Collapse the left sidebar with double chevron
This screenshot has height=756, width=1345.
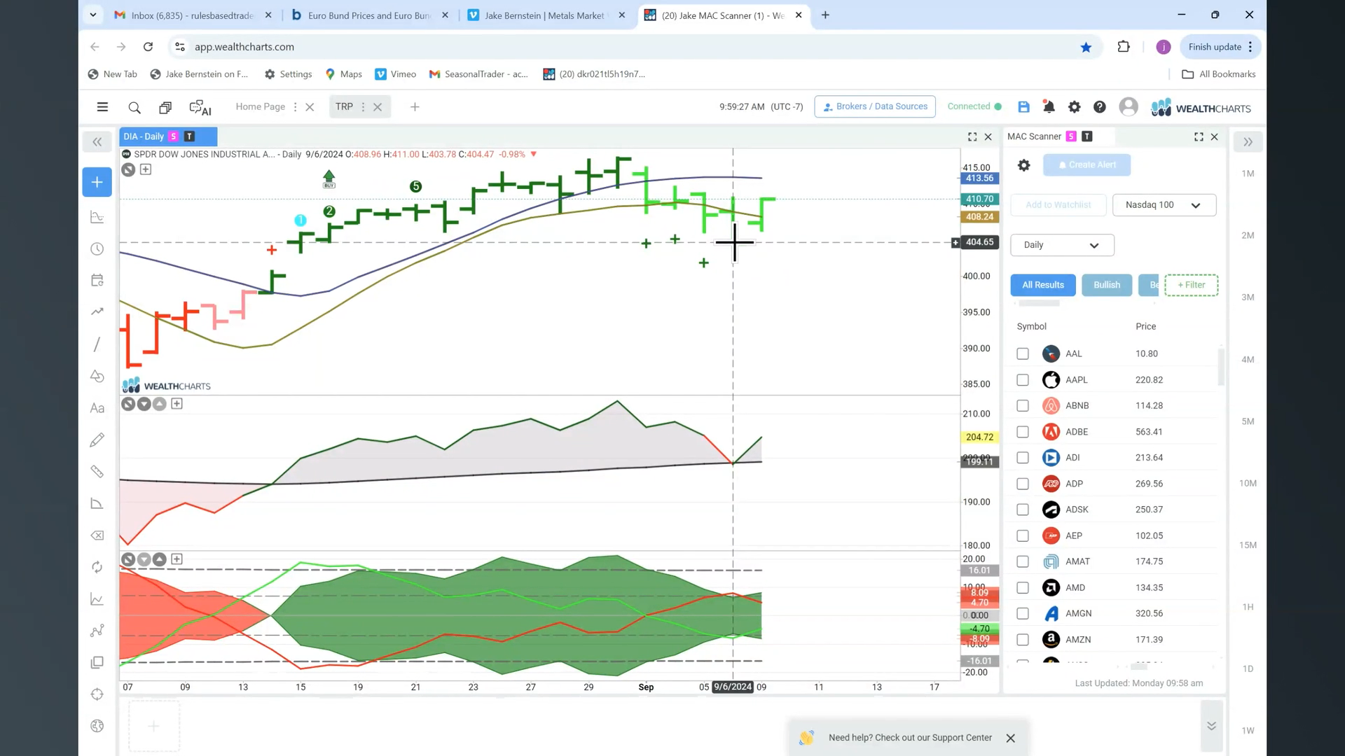coord(97,142)
